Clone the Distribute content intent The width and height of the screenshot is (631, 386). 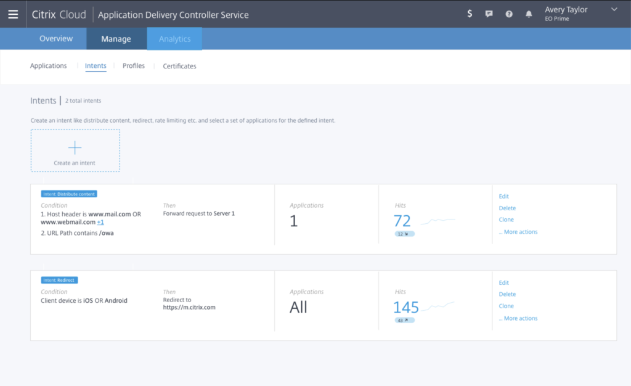pyautogui.click(x=506, y=220)
